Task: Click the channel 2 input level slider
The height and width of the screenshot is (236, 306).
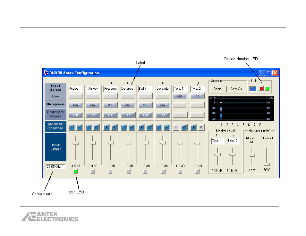Action: click(x=92, y=143)
